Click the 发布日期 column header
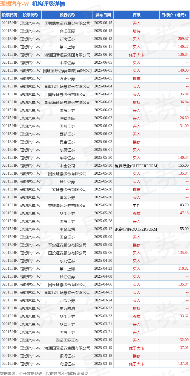Screen dimensions: 190x376 click(x=103, y=15)
